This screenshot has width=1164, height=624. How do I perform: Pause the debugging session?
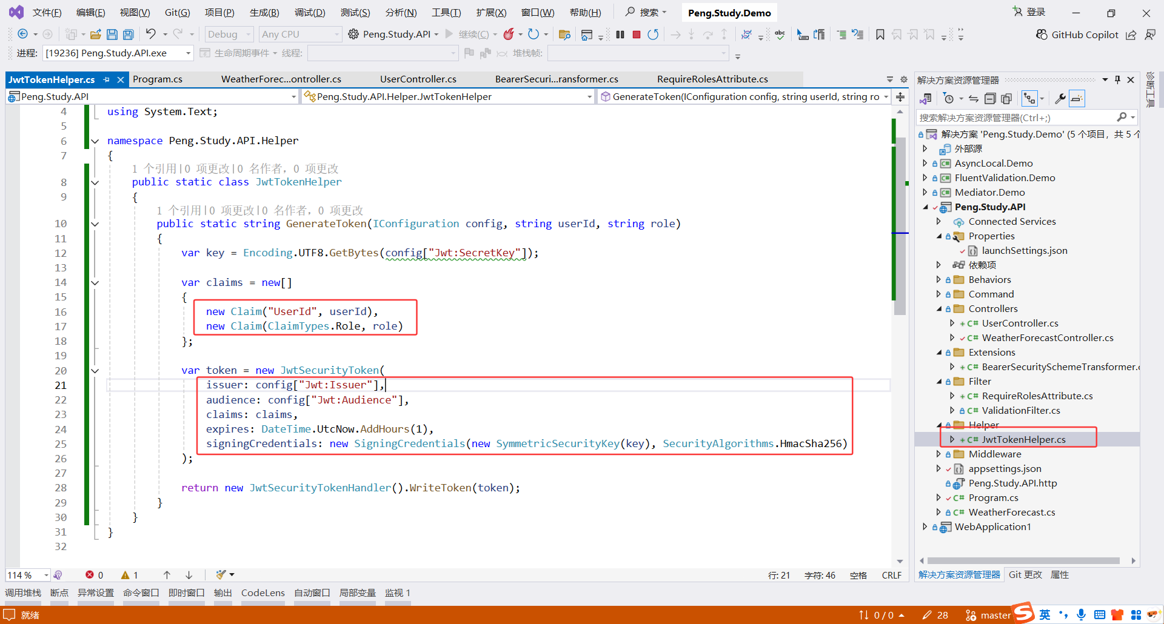pos(620,35)
